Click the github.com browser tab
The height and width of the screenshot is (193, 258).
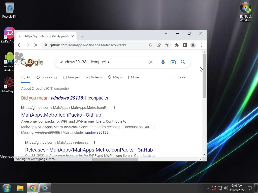click(47, 36)
